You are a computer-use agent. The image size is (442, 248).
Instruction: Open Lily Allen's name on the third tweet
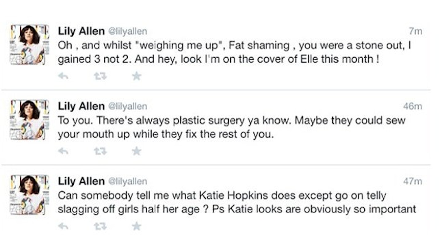tap(81, 181)
